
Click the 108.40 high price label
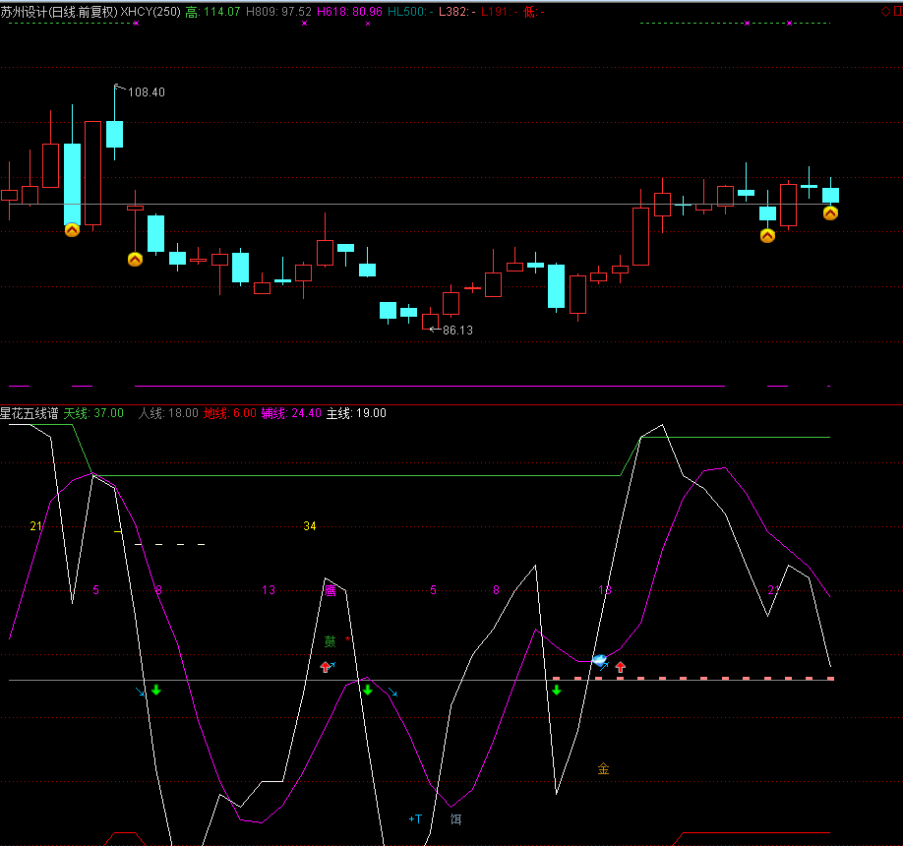(147, 92)
